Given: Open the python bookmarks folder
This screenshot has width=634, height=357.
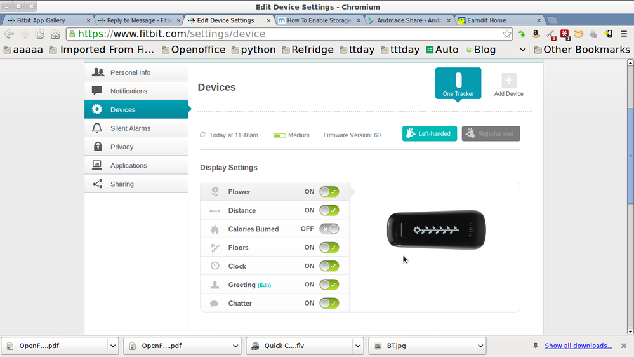Looking at the screenshot, I should pos(253,50).
